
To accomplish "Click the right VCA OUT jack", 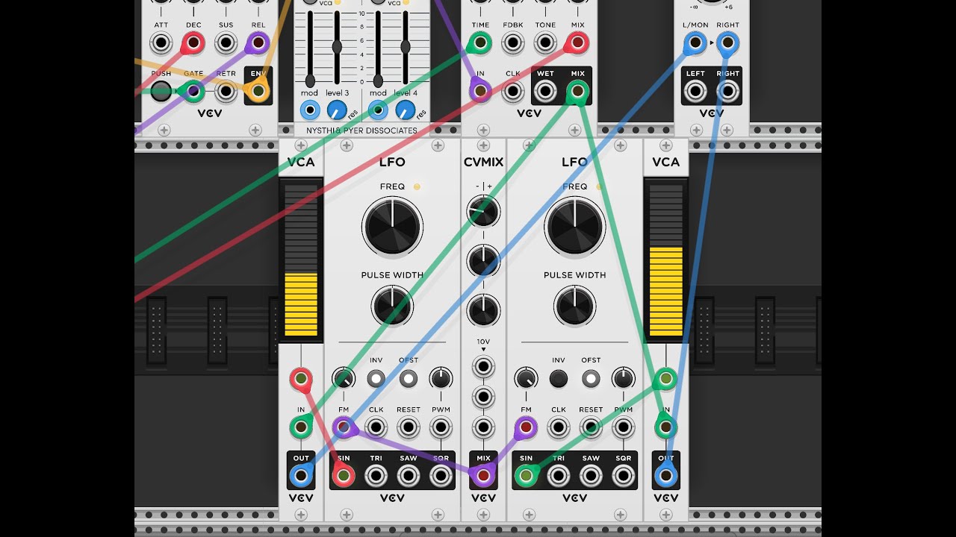I will [665, 475].
